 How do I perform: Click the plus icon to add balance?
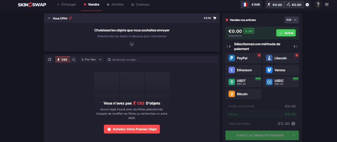[307, 5]
